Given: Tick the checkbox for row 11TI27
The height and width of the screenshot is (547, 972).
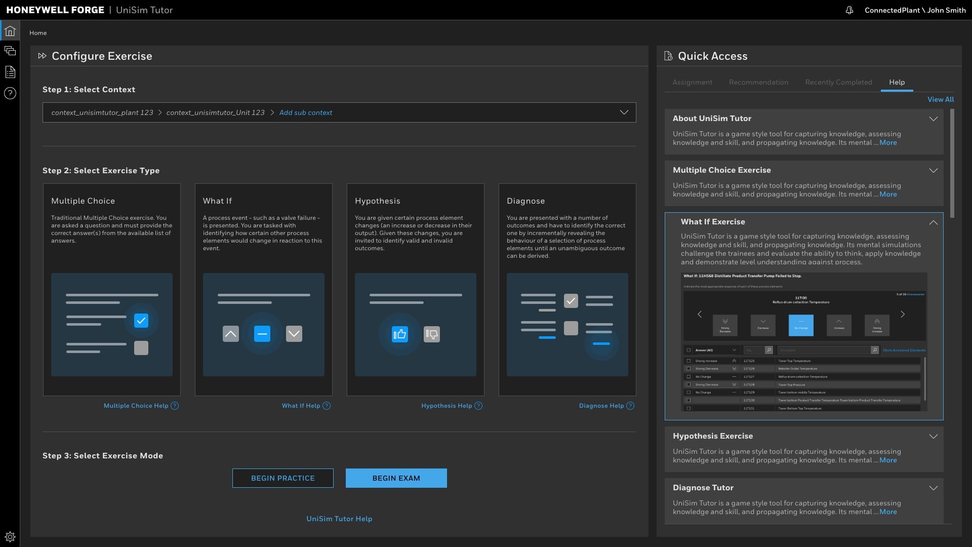Looking at the screenshot, I should point(688,377).
